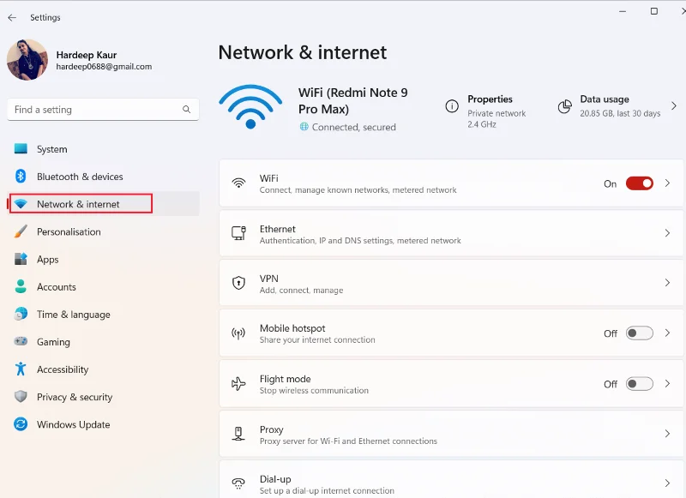This screenshot has height=498, width=686.
Task: Open Proxy settings via its chevron
Action: coord(668,434)
